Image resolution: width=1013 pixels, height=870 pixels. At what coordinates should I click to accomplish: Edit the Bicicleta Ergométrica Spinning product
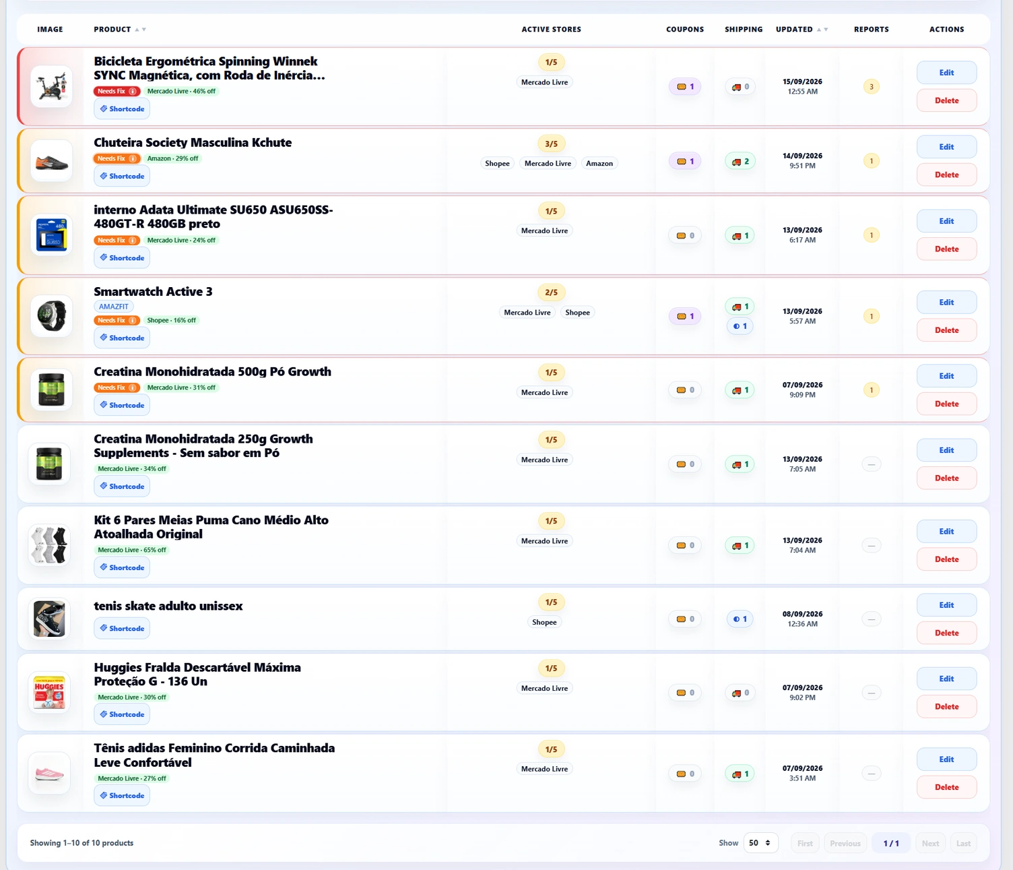click(x=946, y=73)
